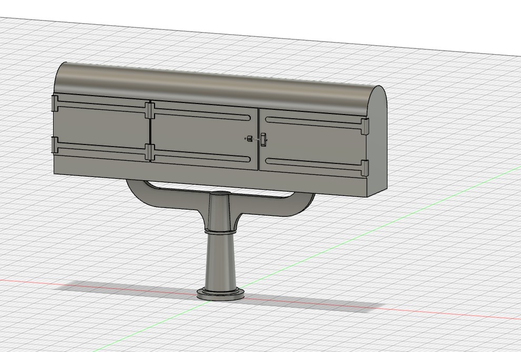Pick the lower hinge on cabinet's left edge
521x352 pixels.
pos(55,145)
